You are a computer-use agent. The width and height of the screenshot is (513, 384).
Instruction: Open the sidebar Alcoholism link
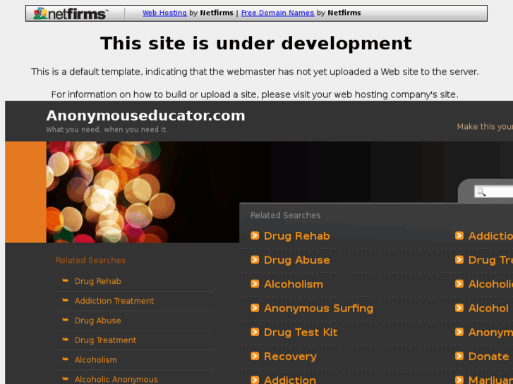click(95, 360)
